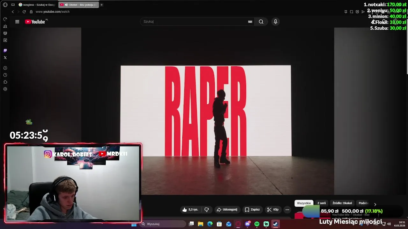Start voice search with microphone button
Image resolution: width=408 pixels, height=229 pixels.
coord(276,22)
